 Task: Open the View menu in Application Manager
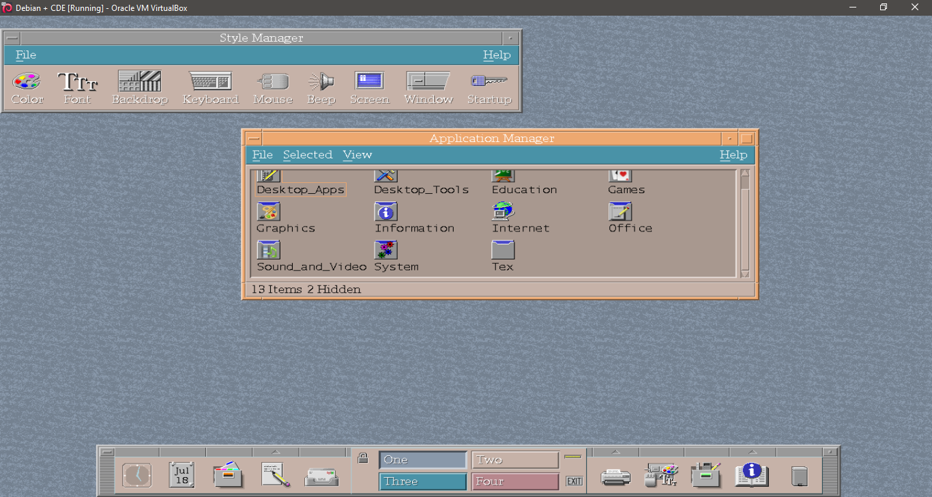(357, 154)
